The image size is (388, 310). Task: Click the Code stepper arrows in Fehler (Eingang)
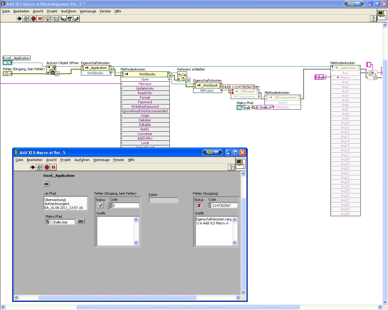coord(108,206)
